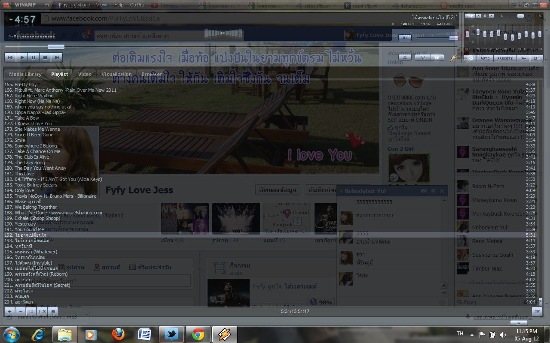Open the Browser tab in Winamp
Image resolution: width=550 pixels, height=343 pixels.
tap(152, 74)
